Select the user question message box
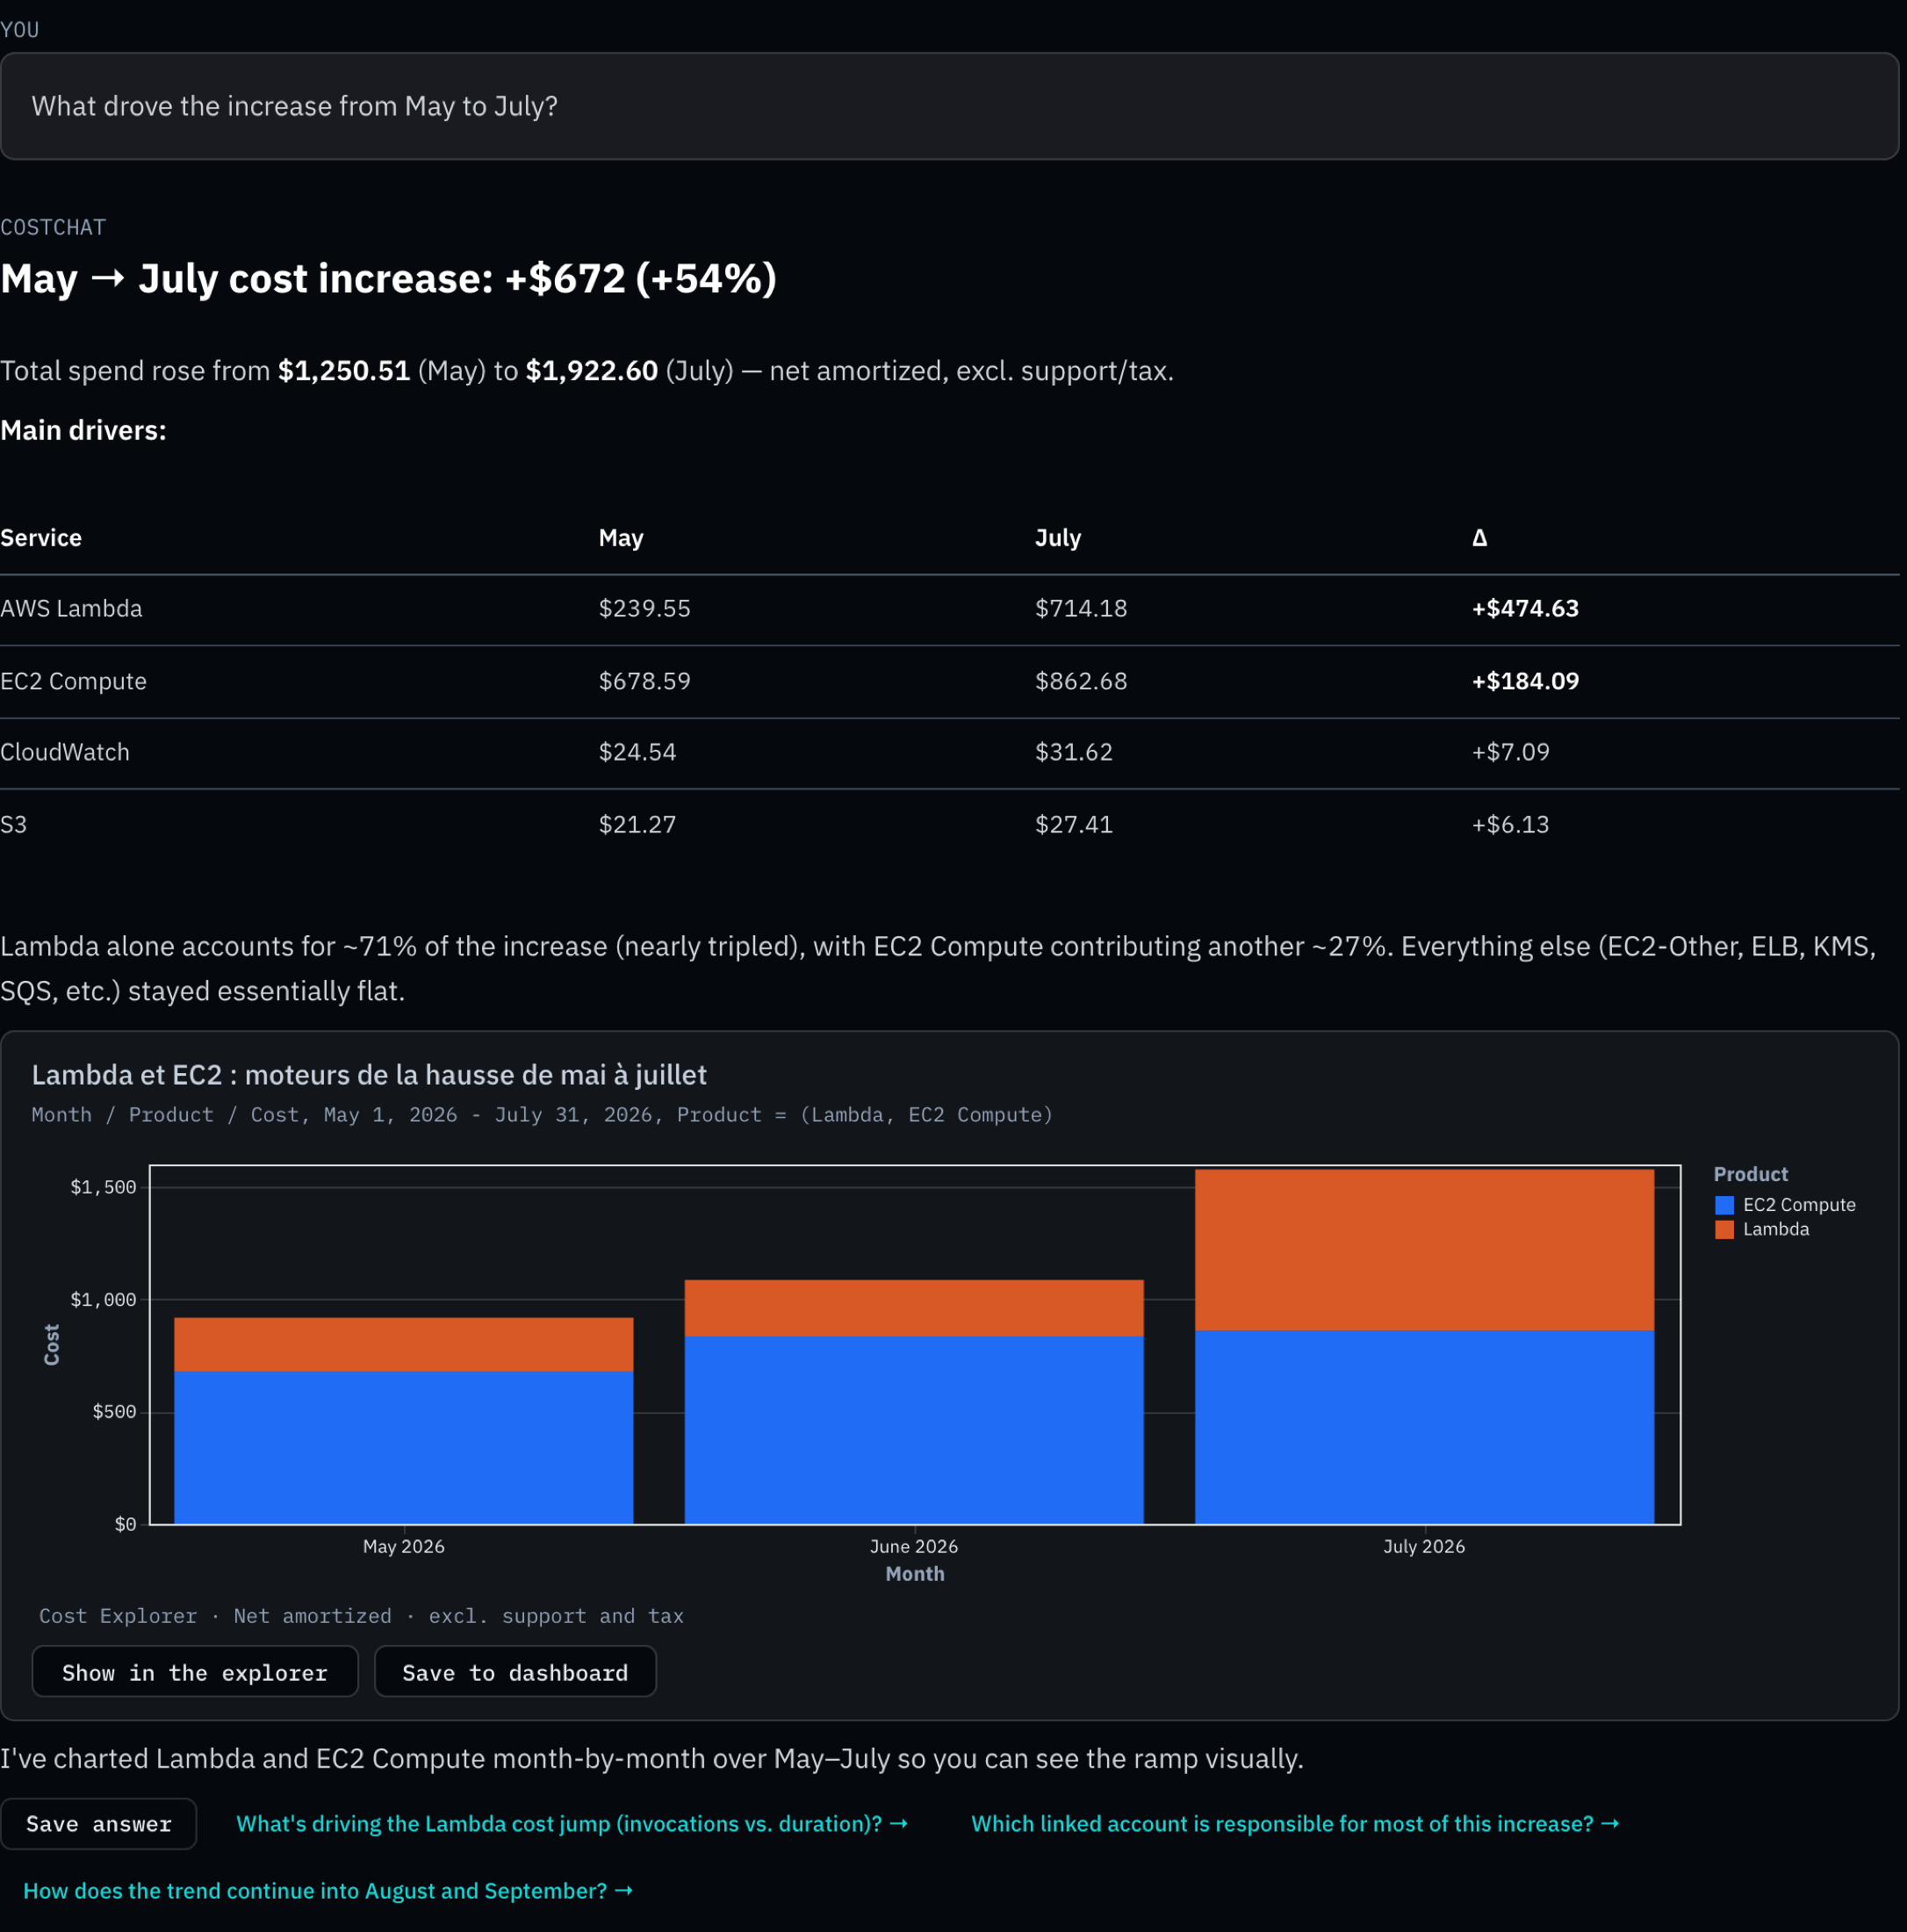Image resolution: width=1907 pixels, height=1932 pixels. [949, 106]
